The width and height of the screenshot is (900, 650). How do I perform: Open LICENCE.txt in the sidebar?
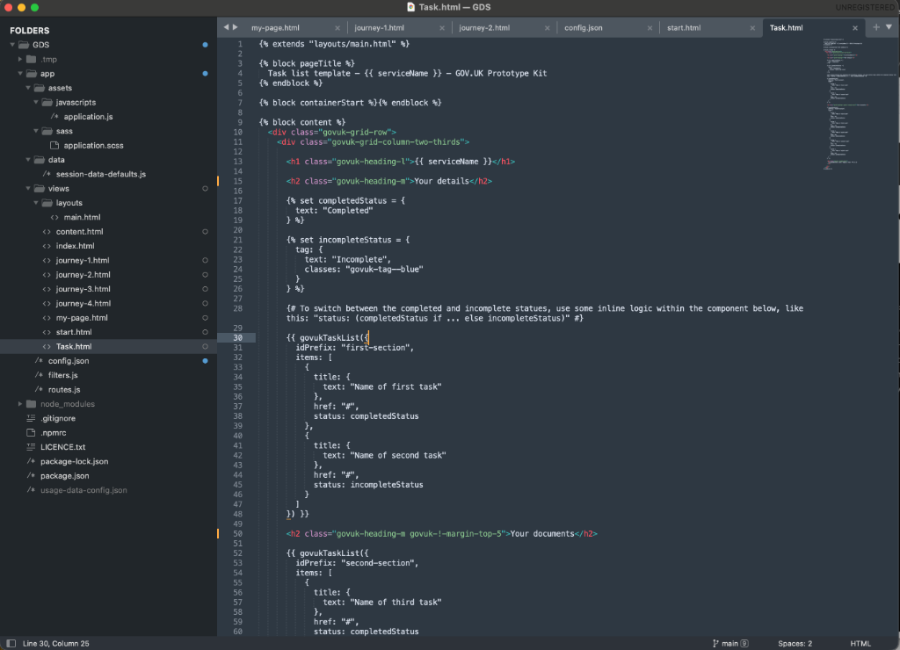63,447
